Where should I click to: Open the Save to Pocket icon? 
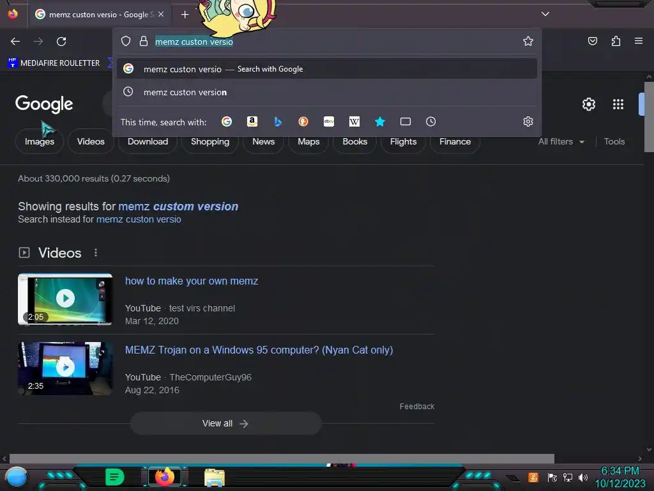(x=593, y=41)
